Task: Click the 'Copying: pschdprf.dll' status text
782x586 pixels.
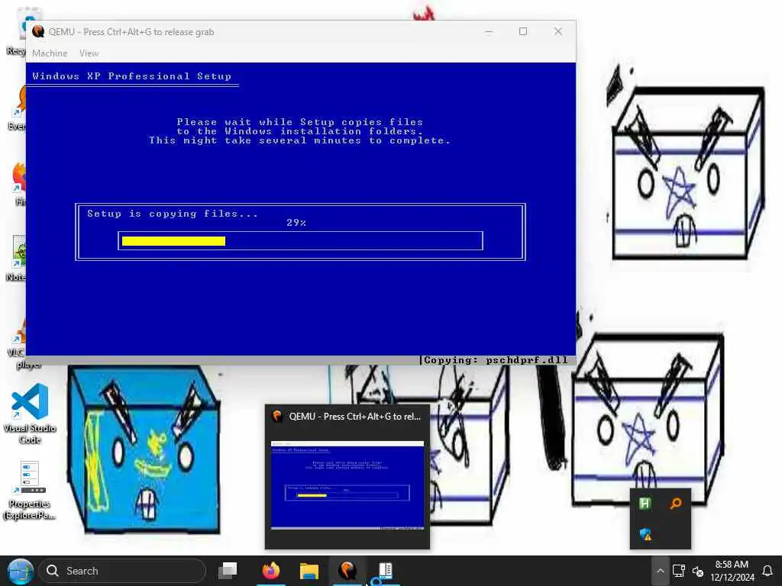Action: tap(496, 360)
